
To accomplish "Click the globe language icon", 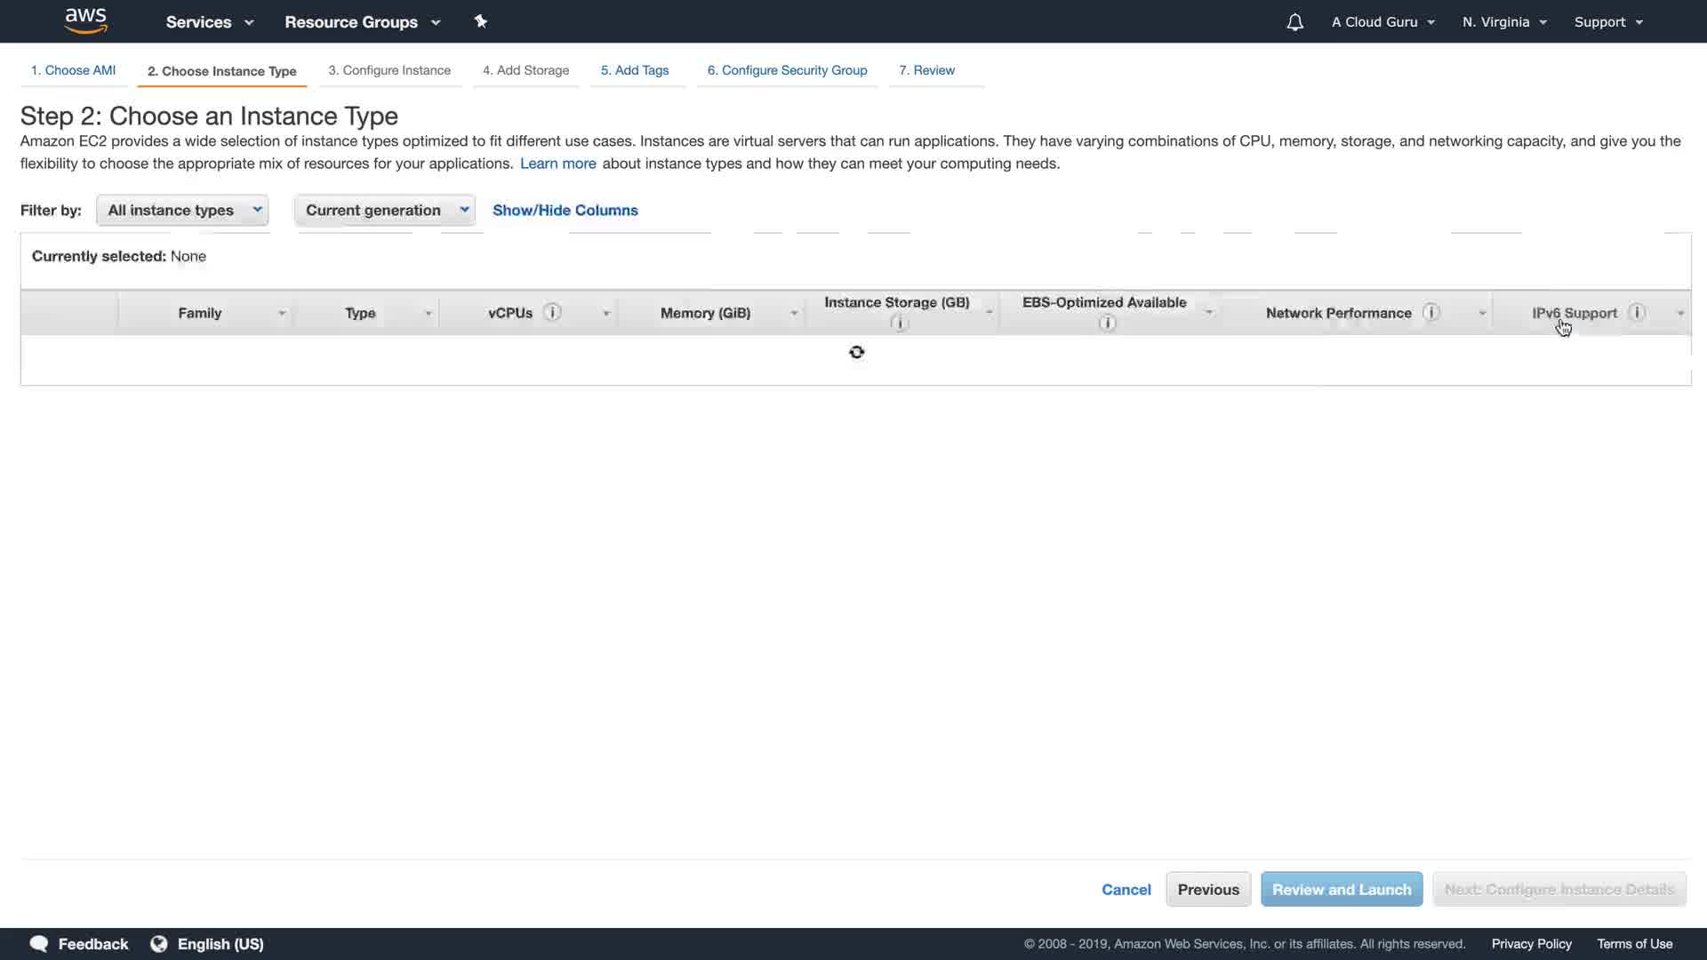I will coord(159,944).
